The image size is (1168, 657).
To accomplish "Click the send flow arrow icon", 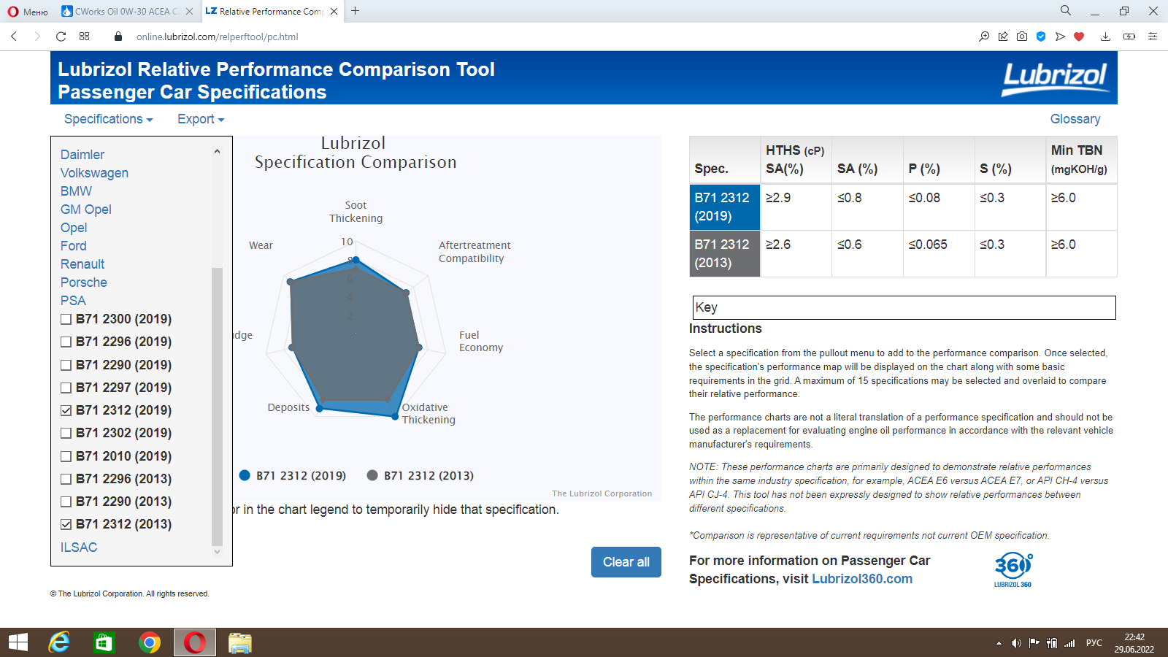I will click(x=1060, y=36).
